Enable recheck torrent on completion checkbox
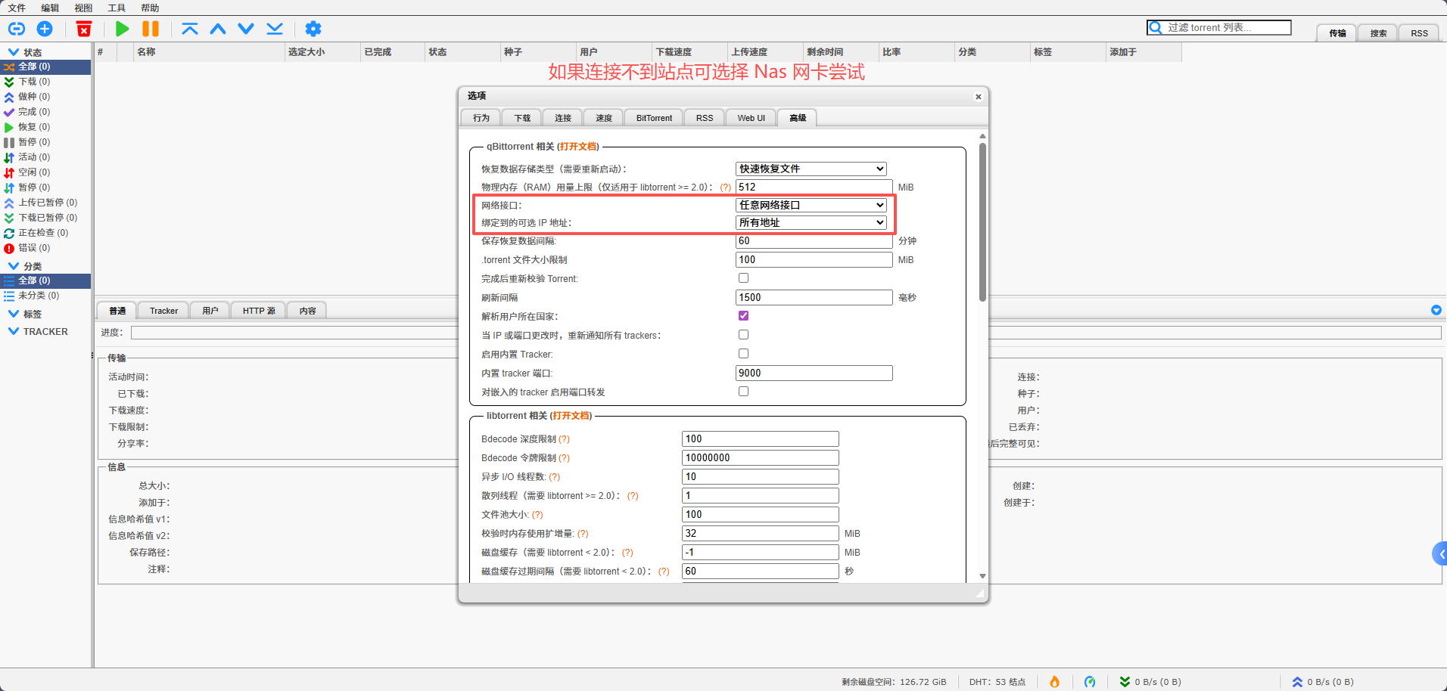 tap(743, 278)
